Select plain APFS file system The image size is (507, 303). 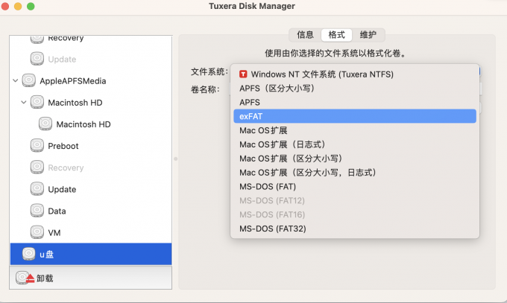pyautogui.click(x=355, y=103)
